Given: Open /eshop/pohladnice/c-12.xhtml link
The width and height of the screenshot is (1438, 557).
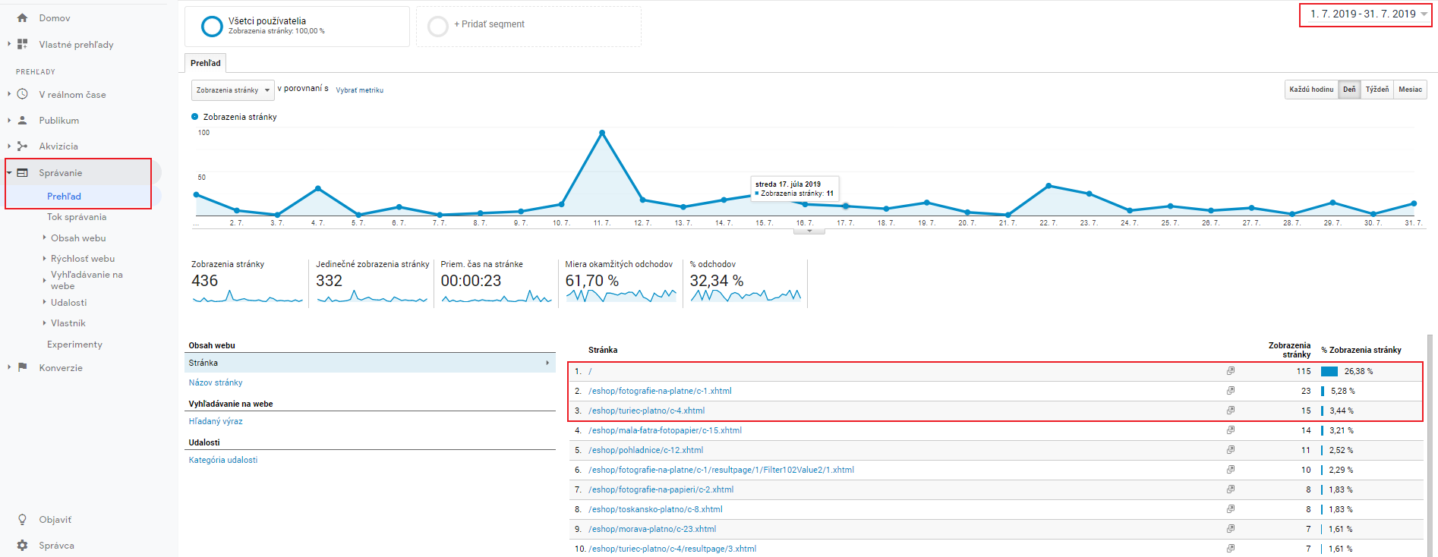Looking at the screenshot, I should (x=645, y=450).
